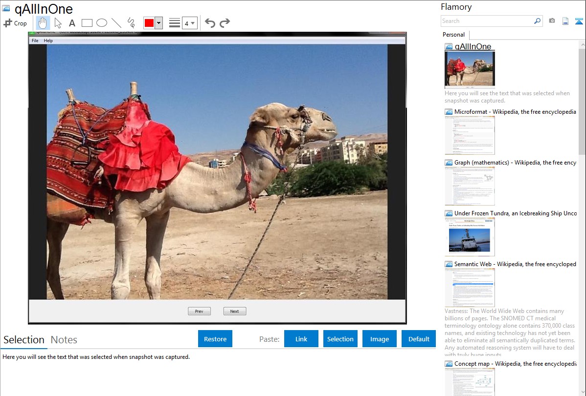Open the Semantic Web page thumbnail
The image size is (586, 396).
[470, 288]
